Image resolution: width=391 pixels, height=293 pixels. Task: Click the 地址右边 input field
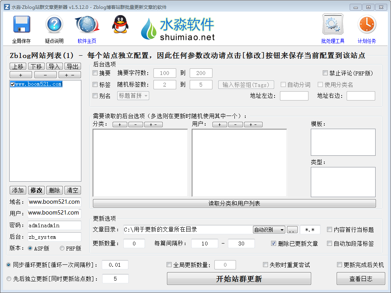point(361,96)
